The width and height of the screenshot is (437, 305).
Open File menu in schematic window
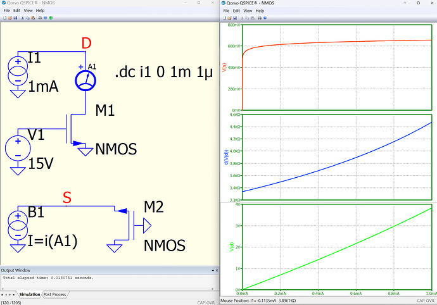coord(7,10)
